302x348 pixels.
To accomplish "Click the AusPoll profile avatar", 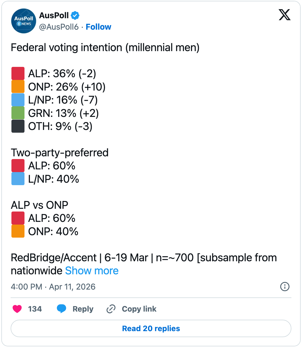I will pyautogui.click(x=24, y=21).
